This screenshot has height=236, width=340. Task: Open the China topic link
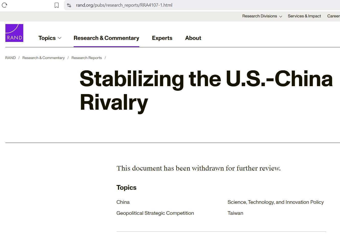[123, 202]
